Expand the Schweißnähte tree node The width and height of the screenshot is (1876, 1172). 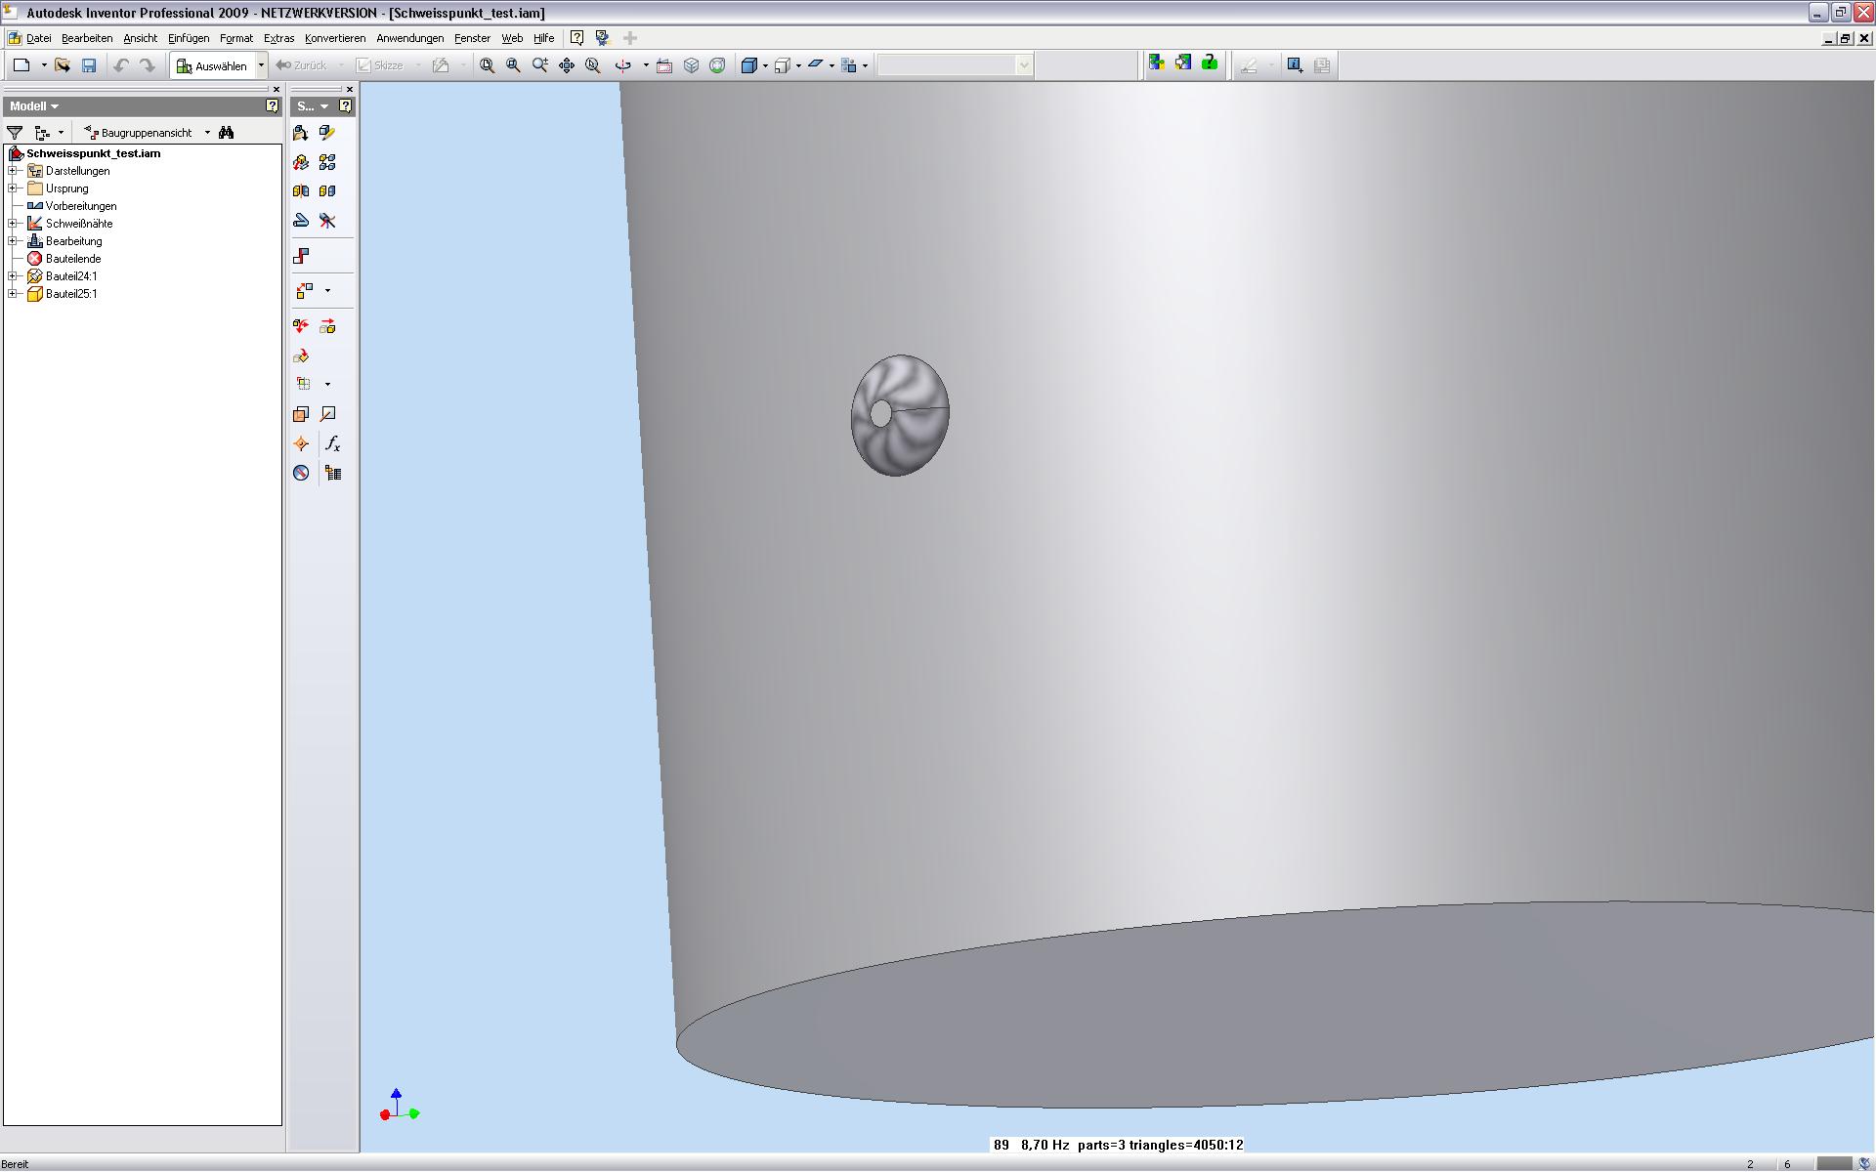[x=13, y=224]
